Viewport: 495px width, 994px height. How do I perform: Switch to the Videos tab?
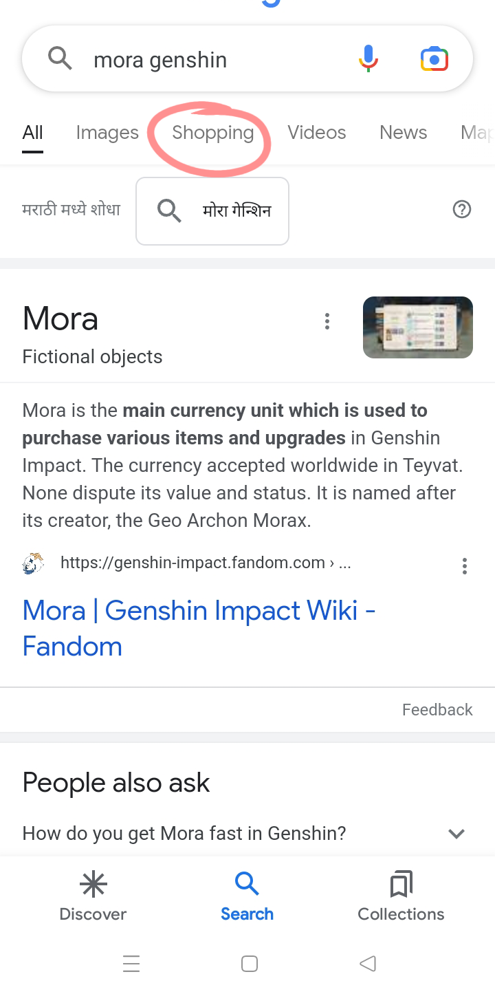[x=317, y=132]
